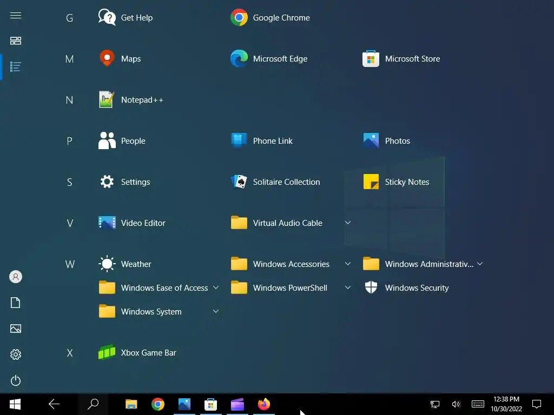554x415 pixels.
Task: Open Windows Security
Action: click(406, 287)
